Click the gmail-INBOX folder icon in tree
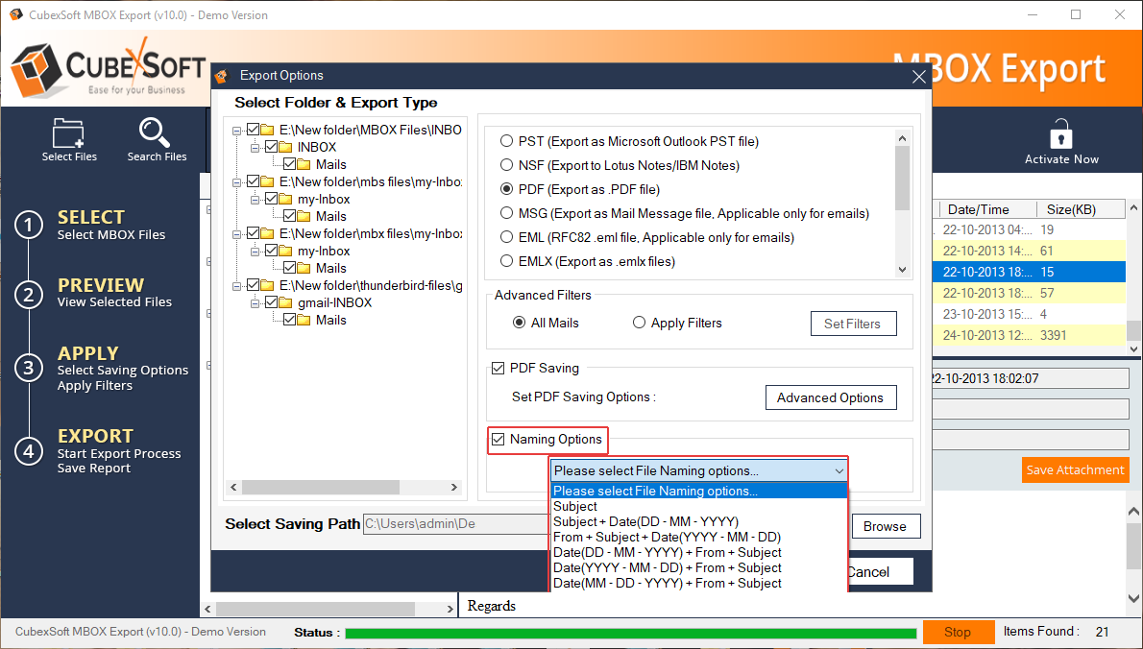1143x649 pixels. (x=285, y=303)
